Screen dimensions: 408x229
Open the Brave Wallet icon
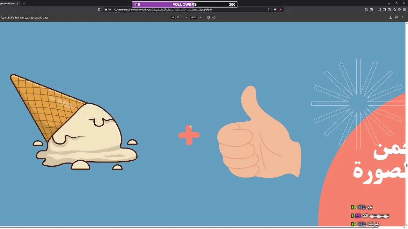tap(389, 10)
